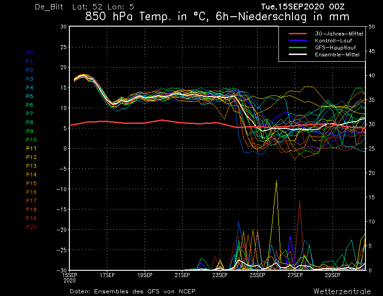Click the P10 ensemble member label

(31, 140)
